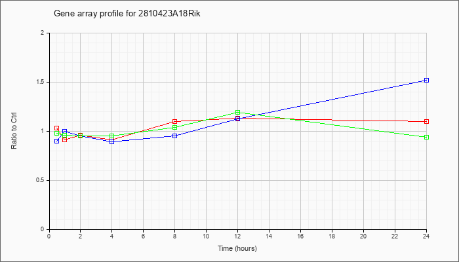Image resolution: width=459 pixels, height=262 pixels.
Task: Click blue data marker at 8 hours
Action: [x=175, y=136]
